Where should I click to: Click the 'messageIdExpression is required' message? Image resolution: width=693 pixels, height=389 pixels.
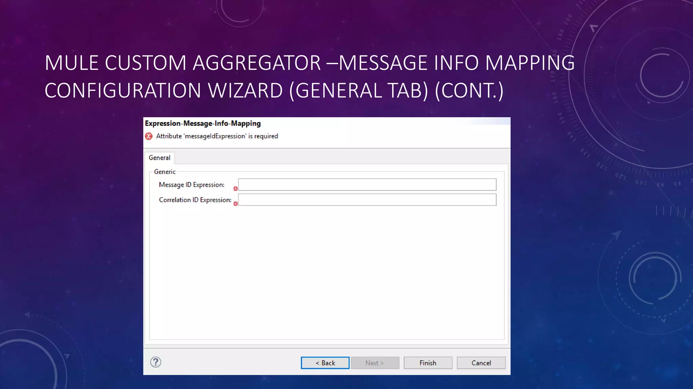(217, 136)
